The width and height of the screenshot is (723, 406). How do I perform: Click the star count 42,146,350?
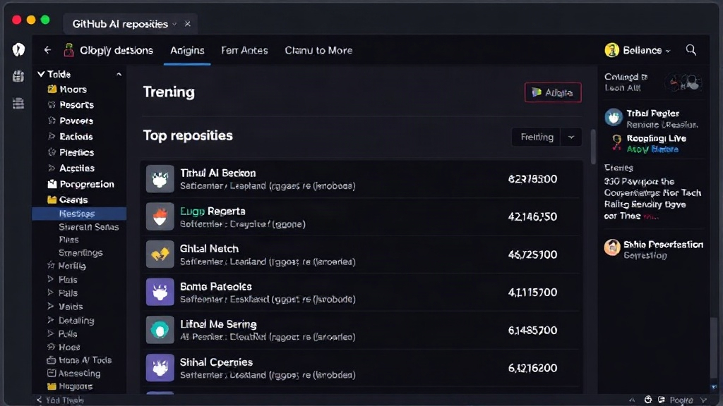[532, 216]
